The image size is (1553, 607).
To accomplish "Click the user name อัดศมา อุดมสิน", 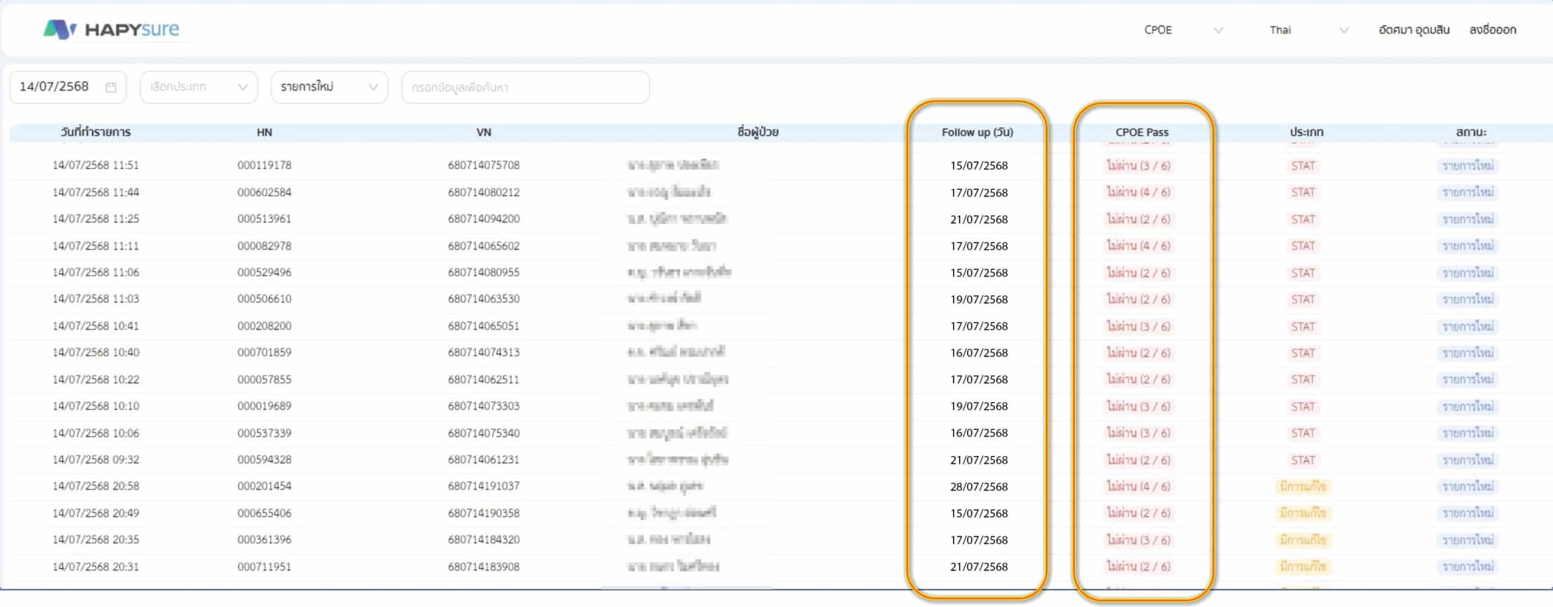I will [x=1413, y=30].
